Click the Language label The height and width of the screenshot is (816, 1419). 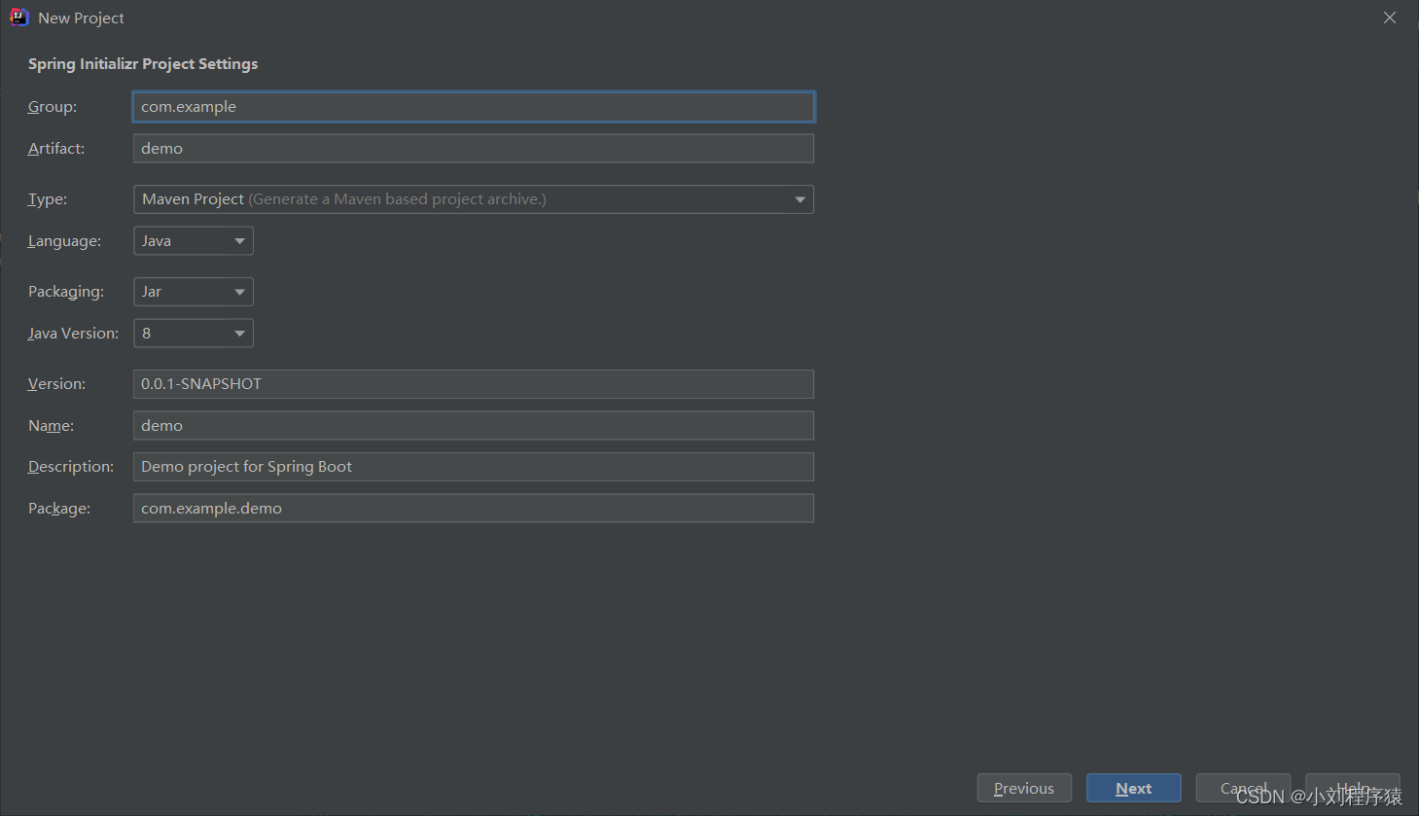[64, 241]
